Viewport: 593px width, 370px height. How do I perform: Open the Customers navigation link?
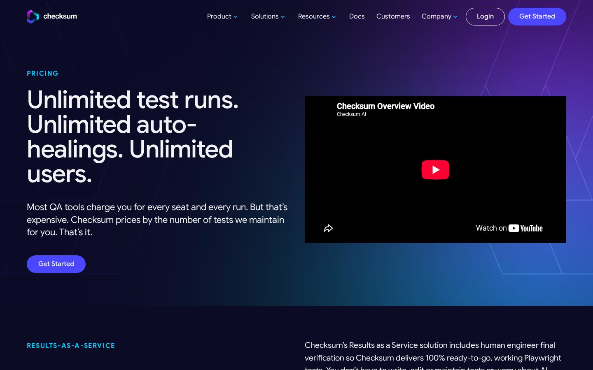pos(393,16)
